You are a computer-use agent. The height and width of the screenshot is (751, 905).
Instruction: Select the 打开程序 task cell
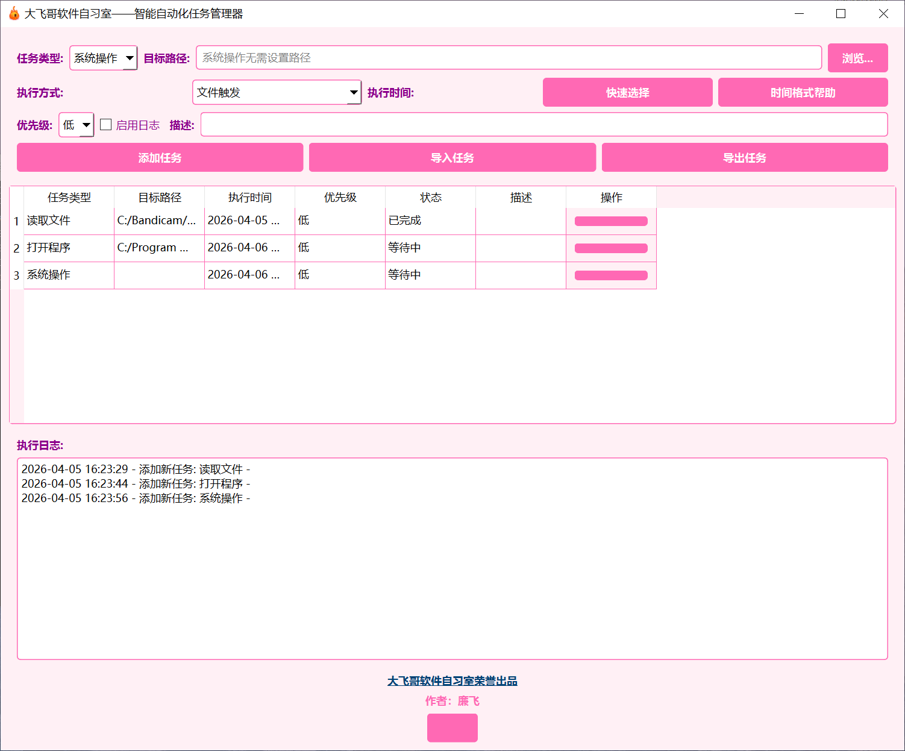point(69,248)
